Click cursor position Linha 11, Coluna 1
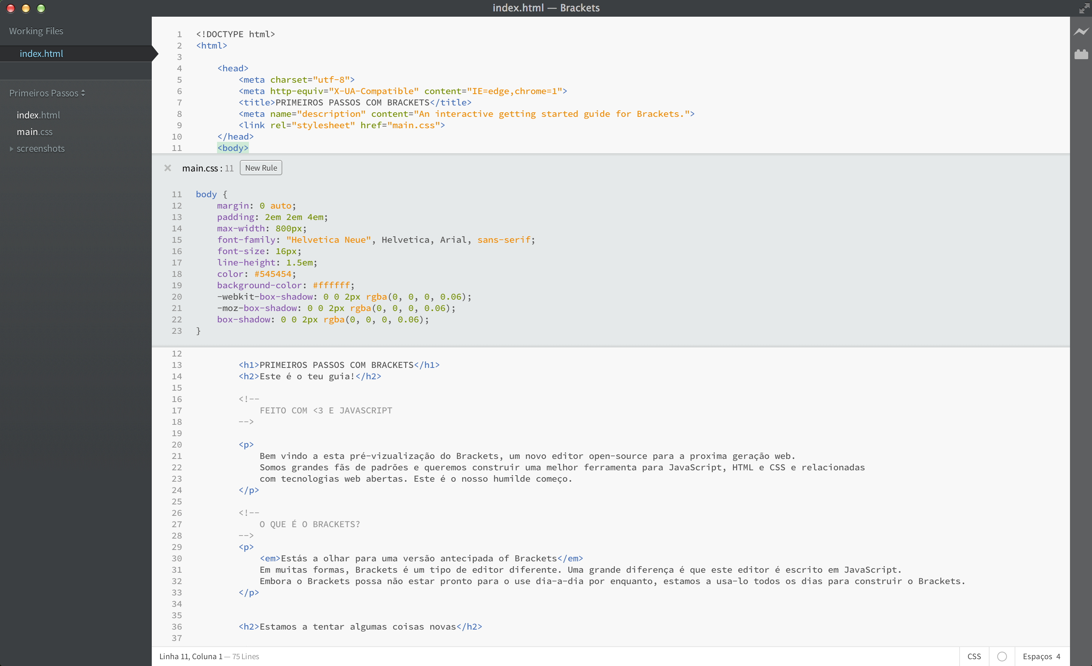Screen dimensions: 1092x666 coord(190,656)
